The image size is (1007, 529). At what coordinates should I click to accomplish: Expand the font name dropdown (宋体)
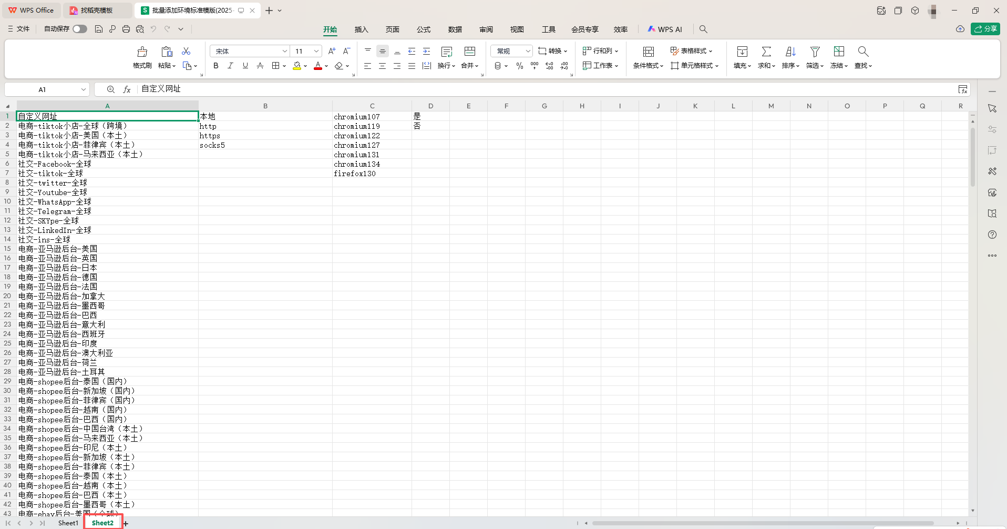284,51
